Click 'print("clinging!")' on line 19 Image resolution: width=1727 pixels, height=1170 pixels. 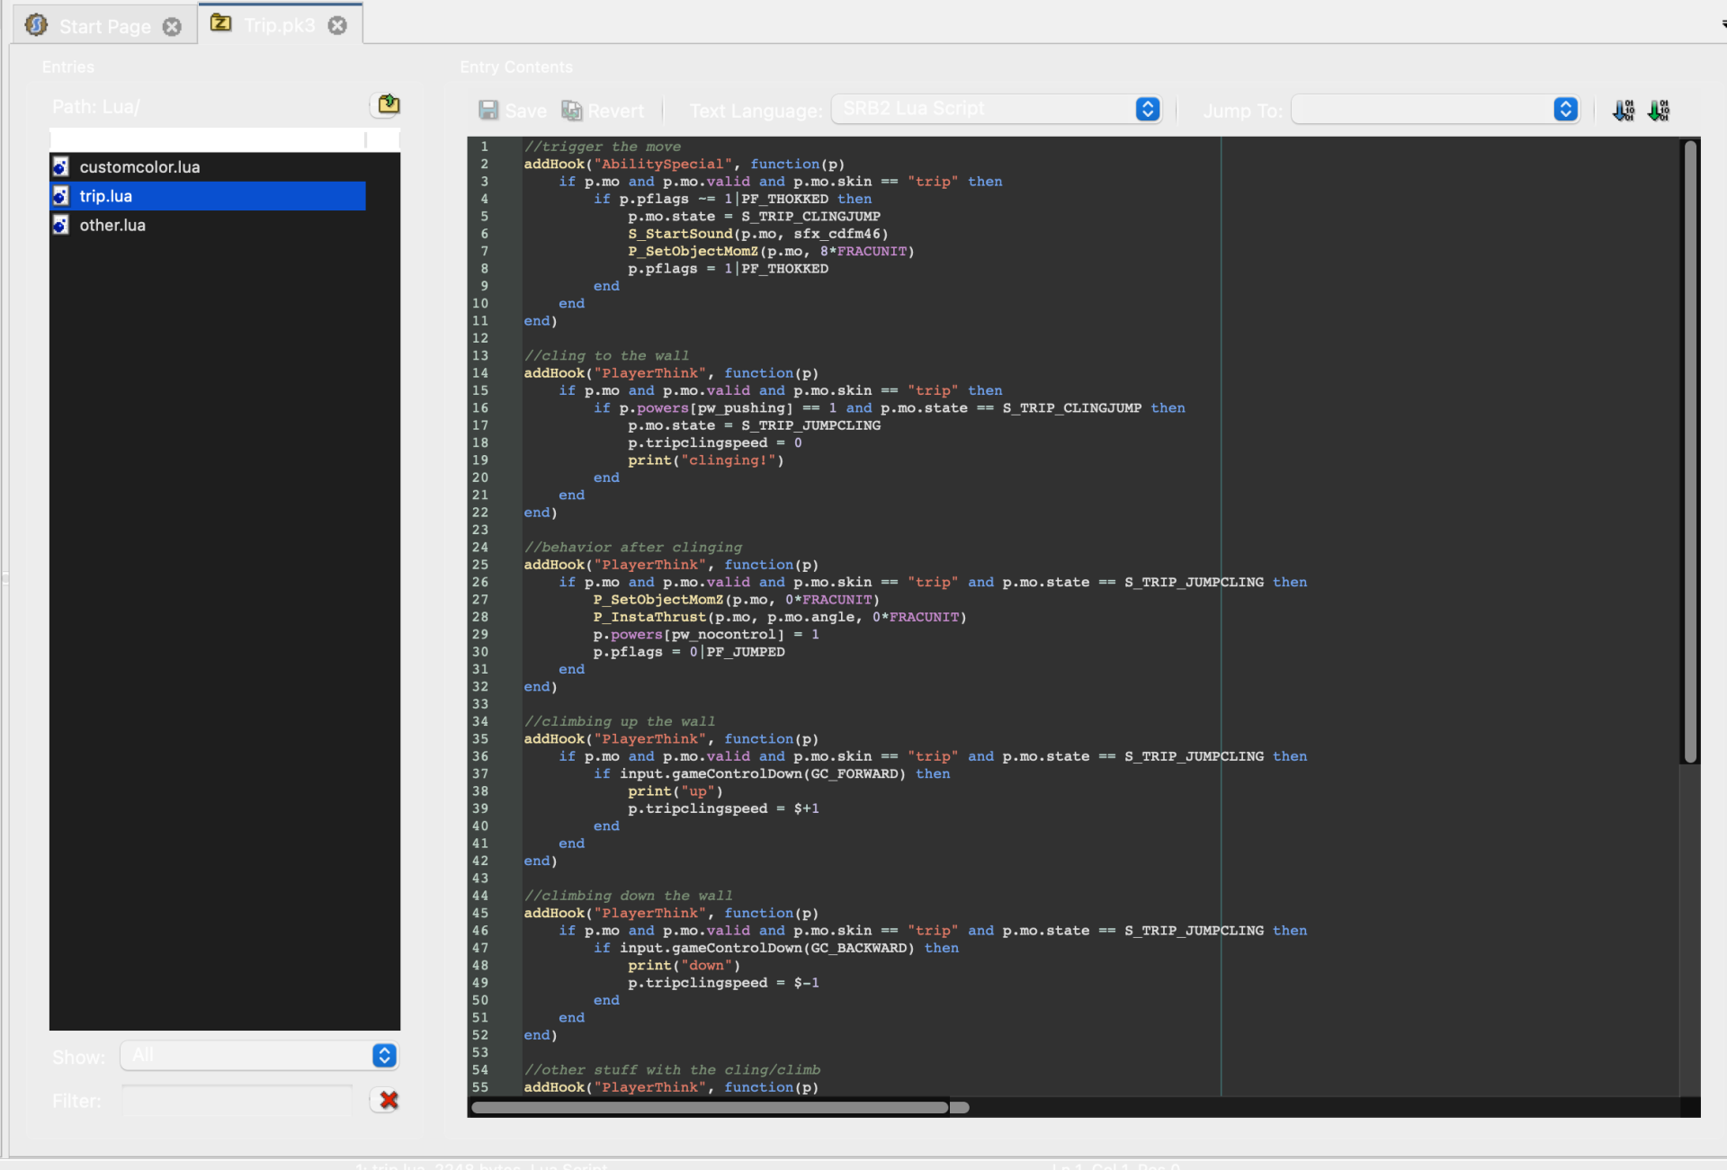(706, 460)
